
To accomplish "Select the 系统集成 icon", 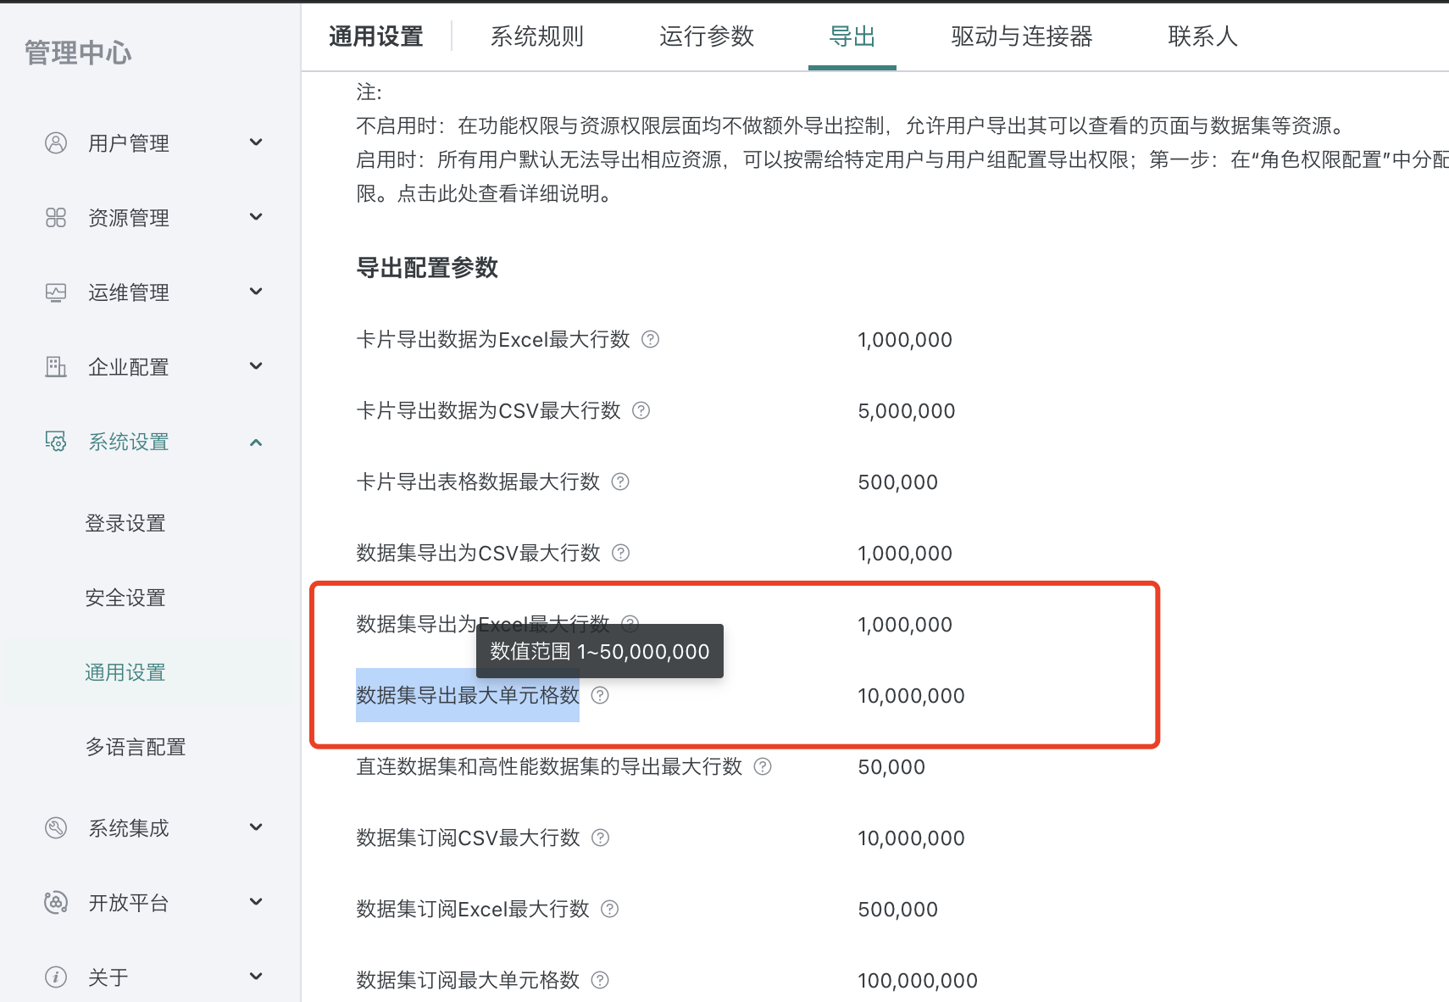I will 56,827.
